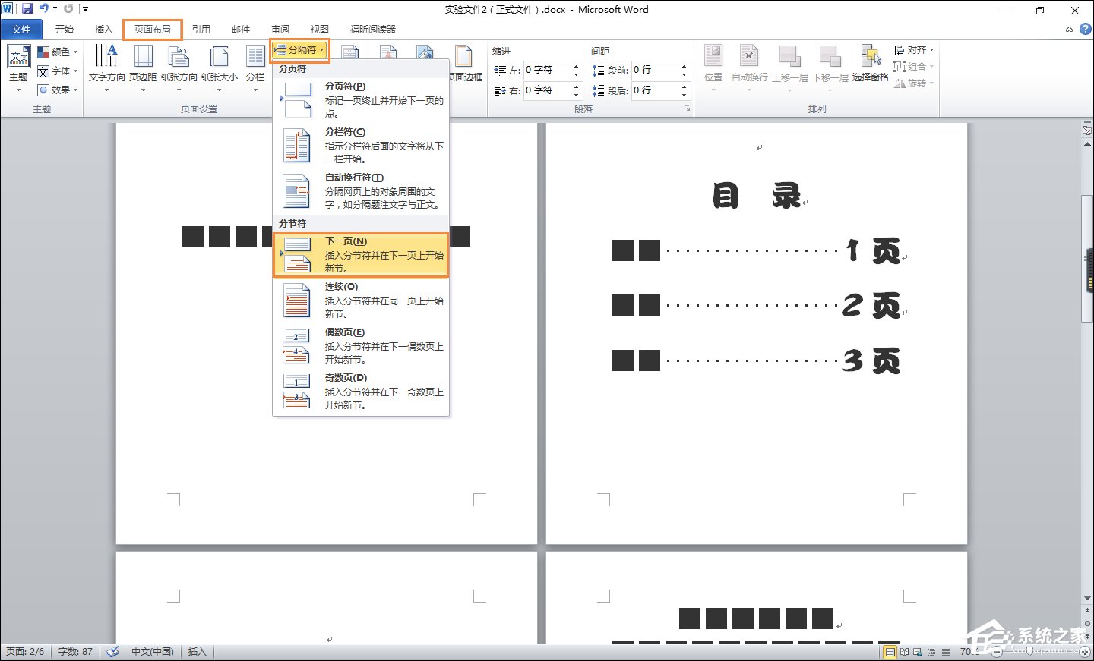The height and width of the screenshot is (661, 1094).
Task: Toggle the 插入 insert mode in status bar
Action: coord(197,652)
